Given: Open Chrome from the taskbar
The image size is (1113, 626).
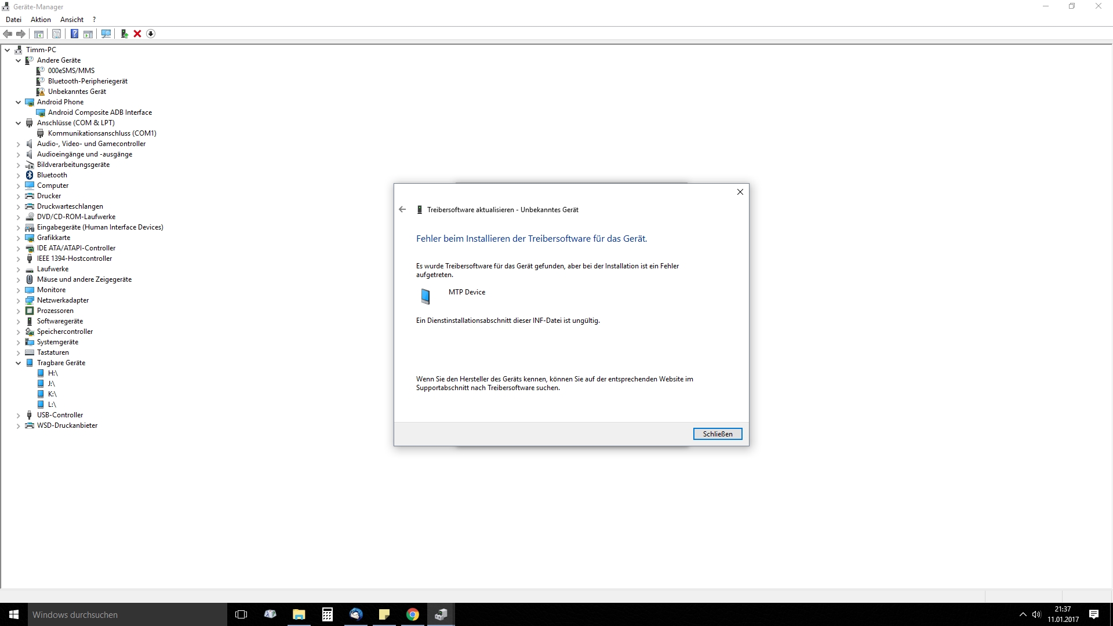Looking at the screenshot, I should (412, 614).
